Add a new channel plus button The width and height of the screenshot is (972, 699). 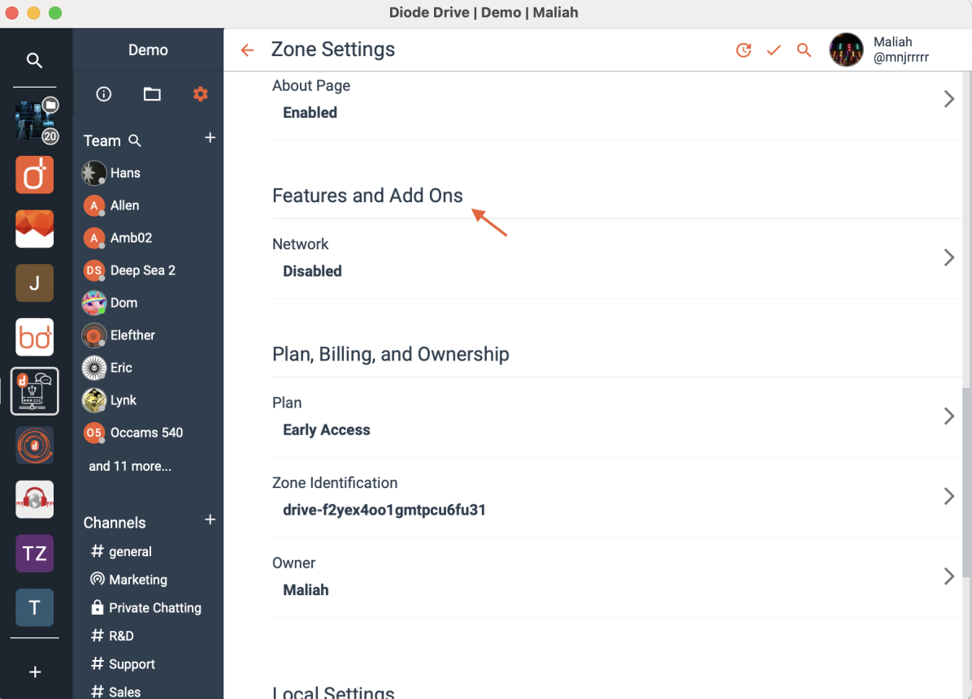point(210,520)
